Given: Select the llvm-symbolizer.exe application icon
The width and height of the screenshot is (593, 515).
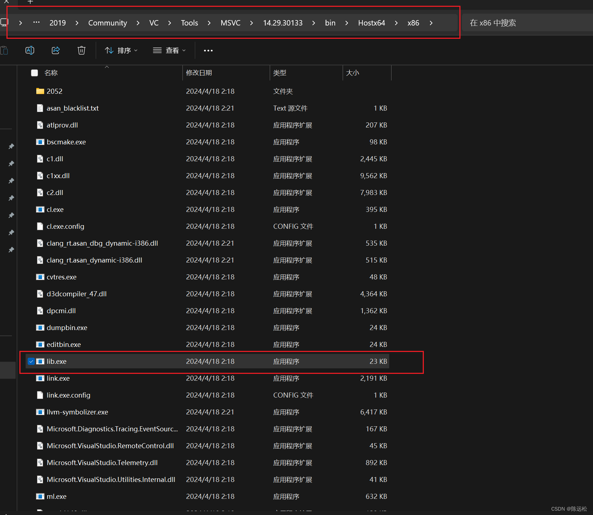Looking at the screenshot, I should pyautogui.click(x=40, y=412).
